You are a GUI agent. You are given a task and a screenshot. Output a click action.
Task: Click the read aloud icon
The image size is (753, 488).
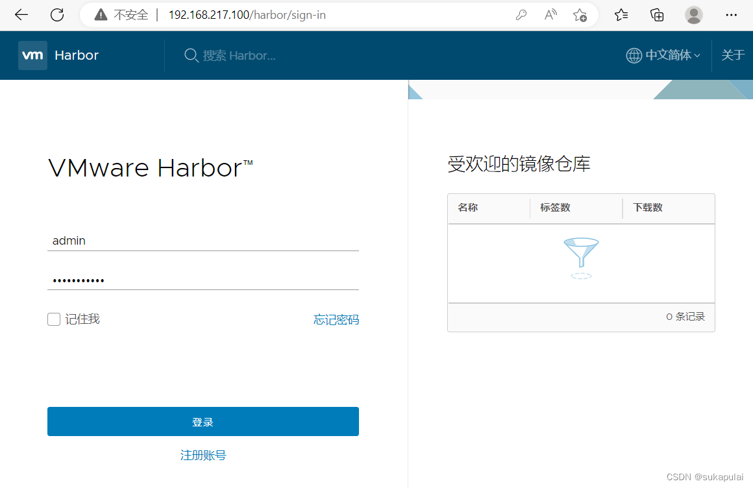pyautogui.click(x=550, y=15)
